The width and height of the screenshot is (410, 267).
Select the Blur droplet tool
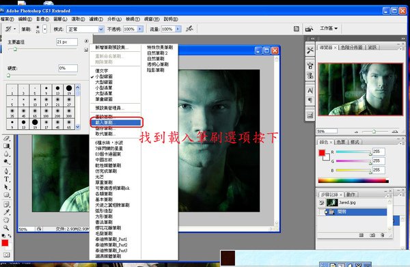[x=7, y=154]
